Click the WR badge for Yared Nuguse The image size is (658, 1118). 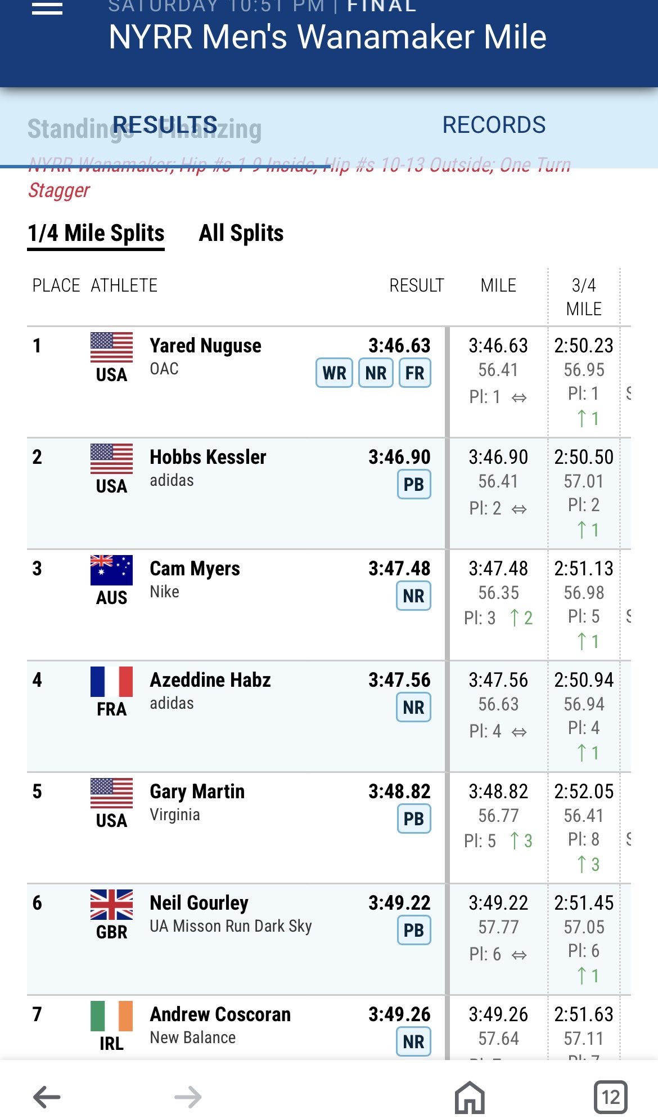(335, 373)
